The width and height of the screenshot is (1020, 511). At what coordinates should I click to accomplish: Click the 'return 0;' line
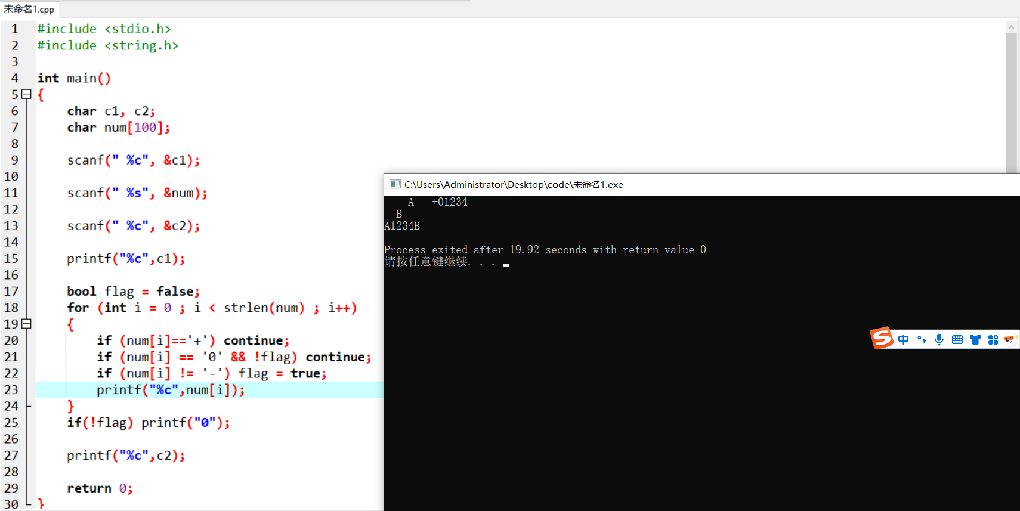click(x=100, y=488)
